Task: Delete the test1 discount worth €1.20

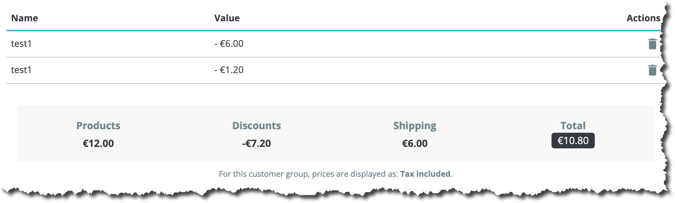Action: (652, 70)
